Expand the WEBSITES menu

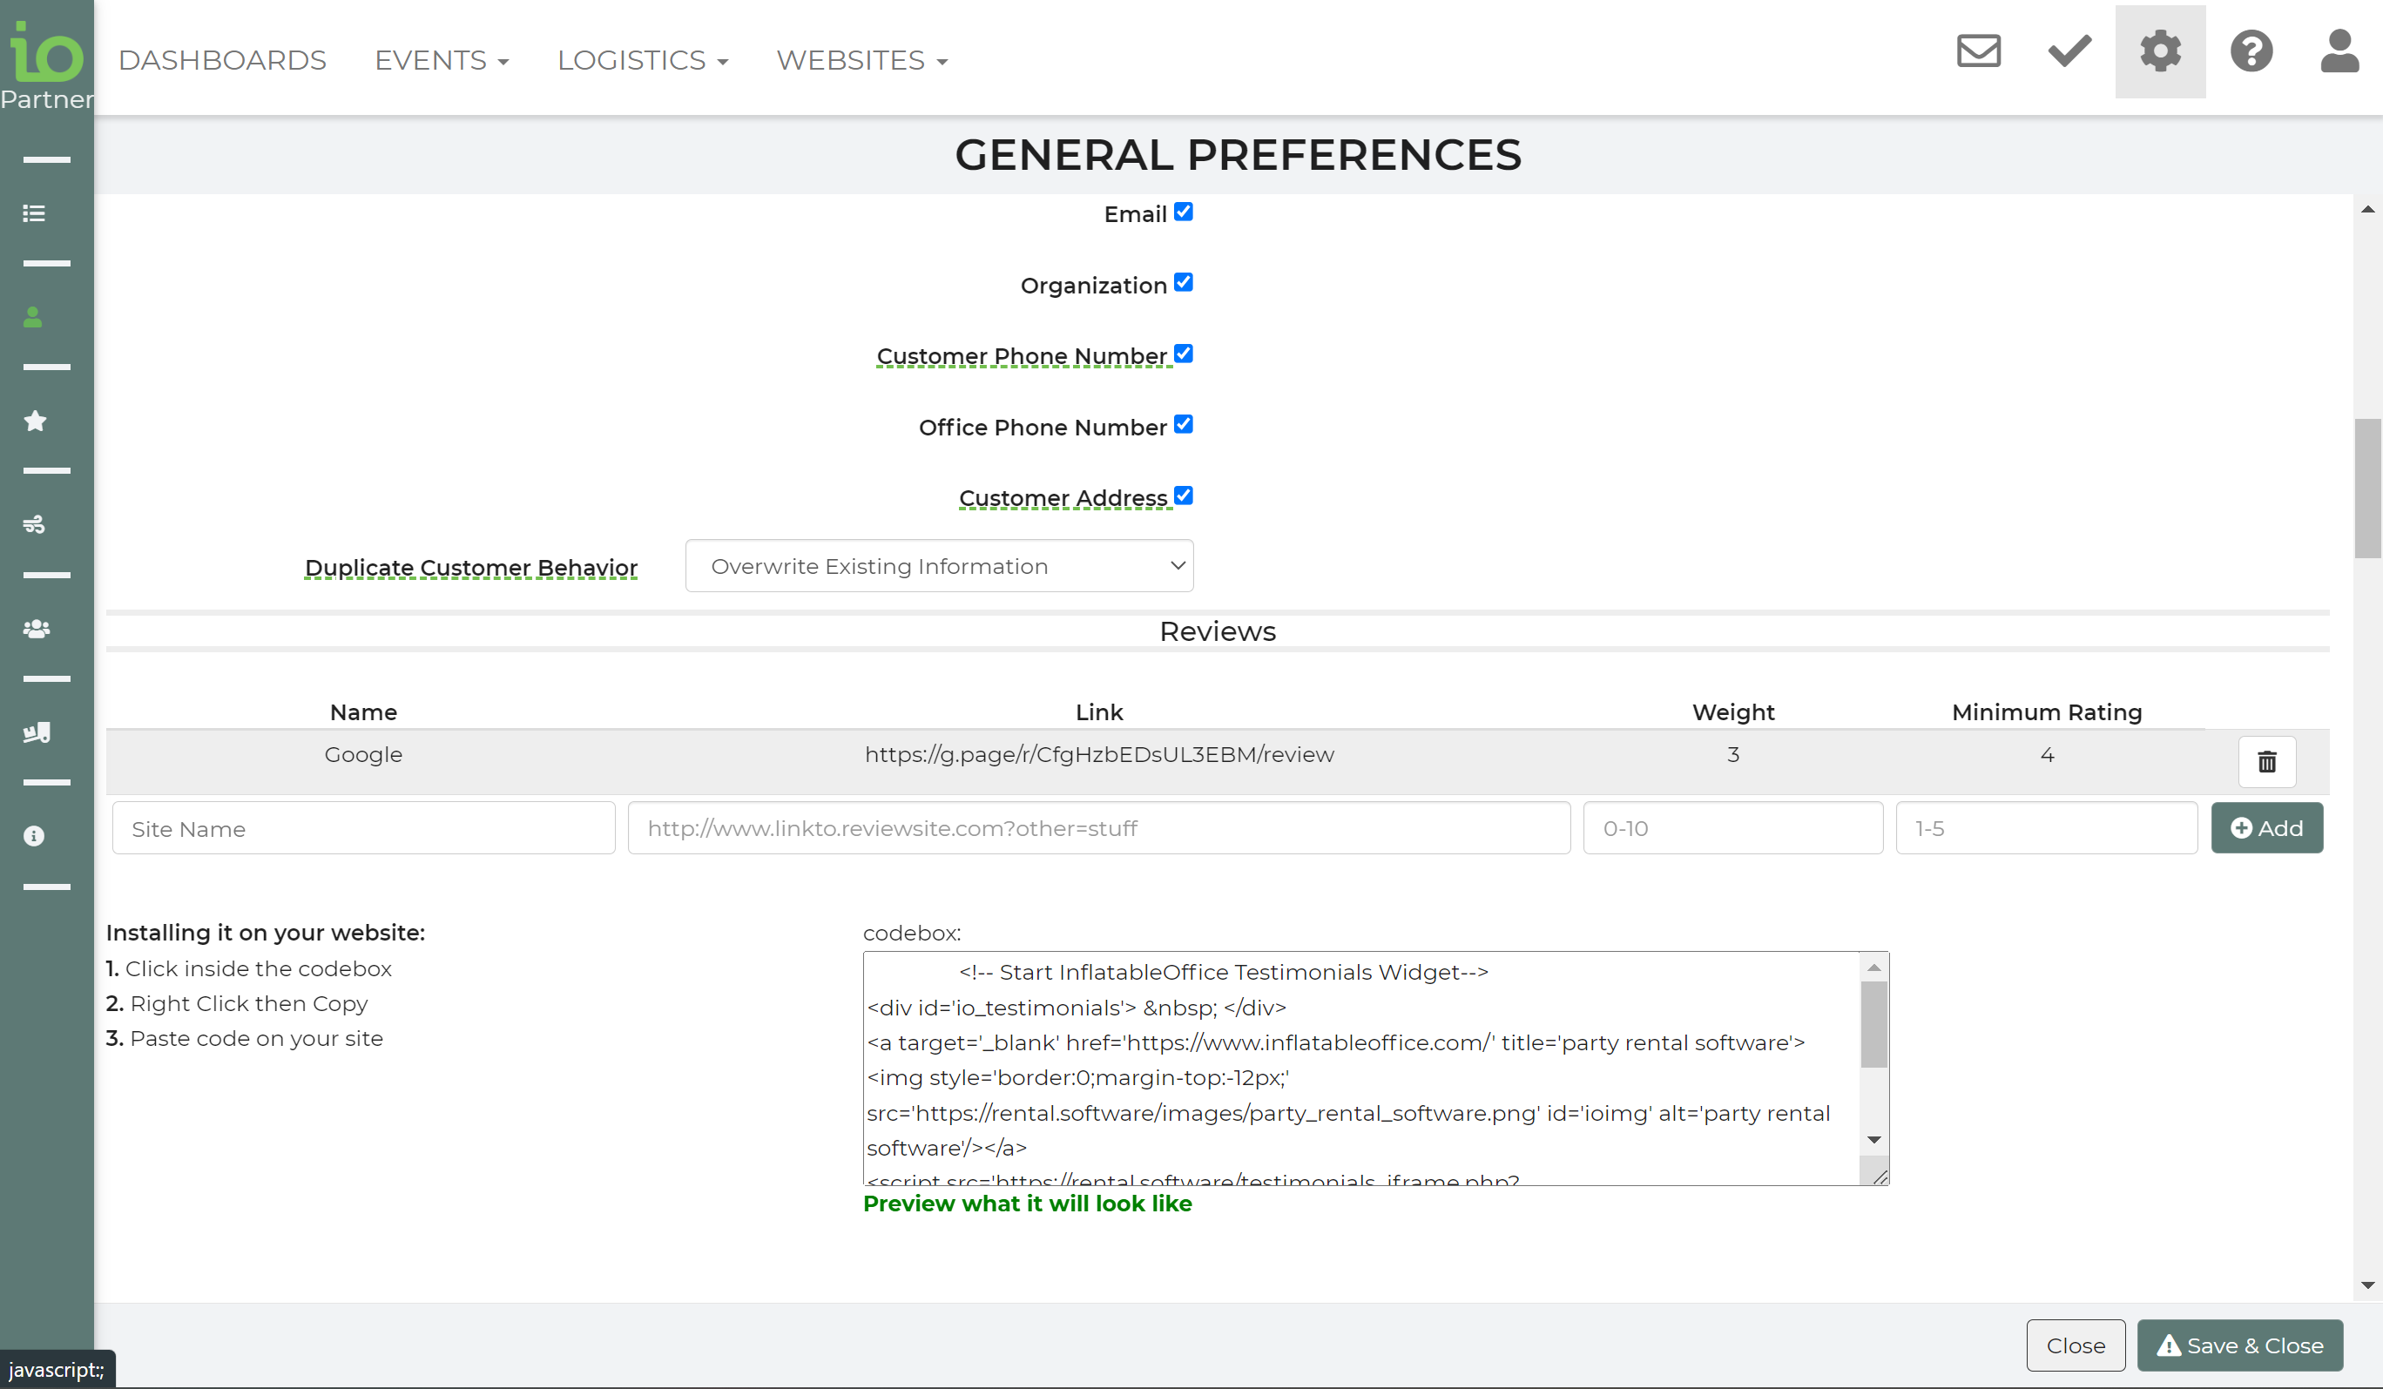click(861, 60)
